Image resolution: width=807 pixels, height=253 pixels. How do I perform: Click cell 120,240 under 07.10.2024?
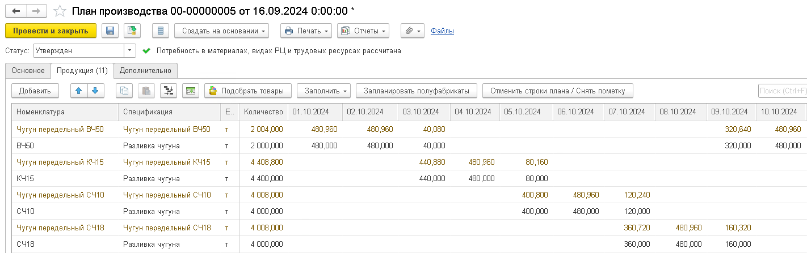coord(629,195)
